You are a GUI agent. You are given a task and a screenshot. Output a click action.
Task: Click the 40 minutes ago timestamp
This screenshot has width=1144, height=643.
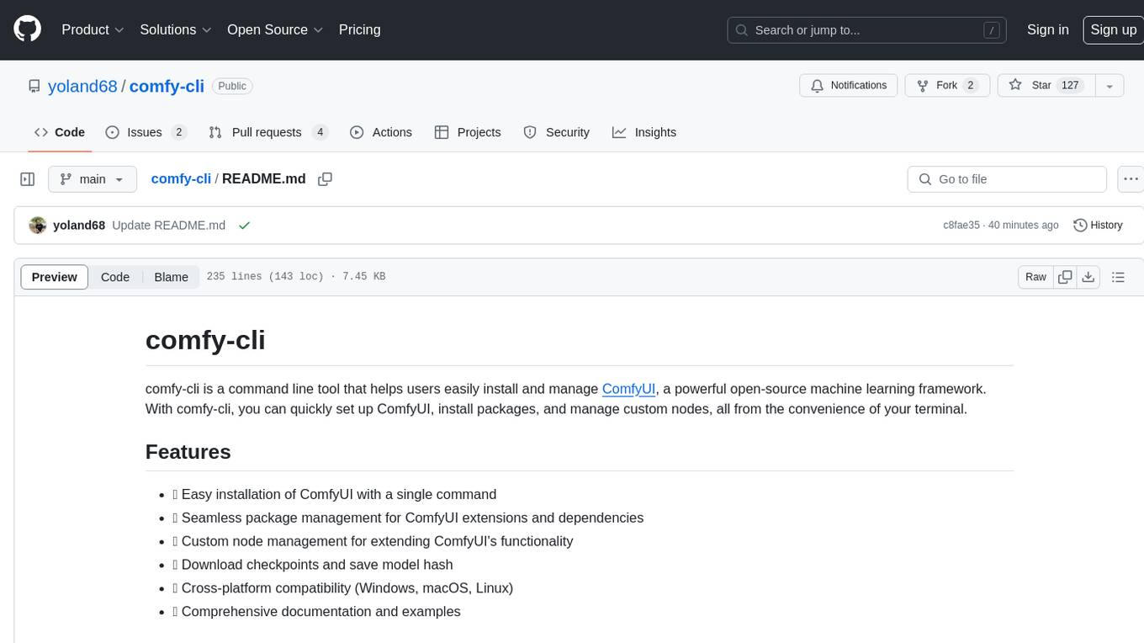[1024, 226]
